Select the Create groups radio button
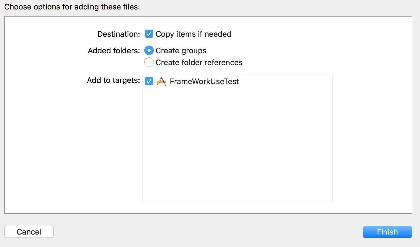 [x=149, y=51]
